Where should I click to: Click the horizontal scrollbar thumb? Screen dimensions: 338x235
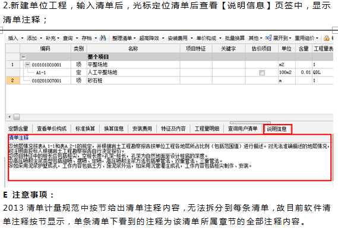17,117
